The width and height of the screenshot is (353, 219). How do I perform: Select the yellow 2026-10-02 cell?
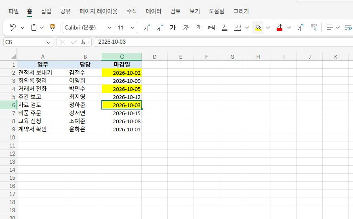(122, 73)
